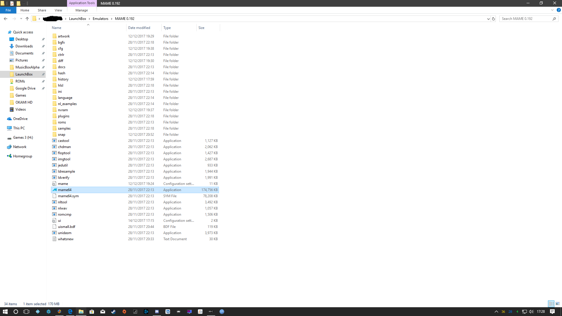Viewport: 562px width, 316px height.
Task: Sort files by Type column header
Action: click(x=179, y=28)
